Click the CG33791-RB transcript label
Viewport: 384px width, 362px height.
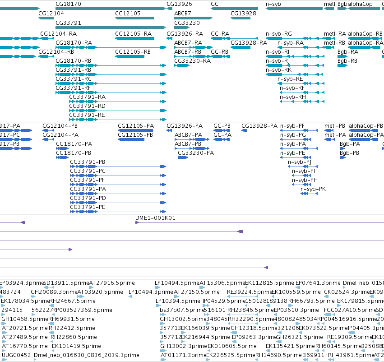(x=74, y=70)
